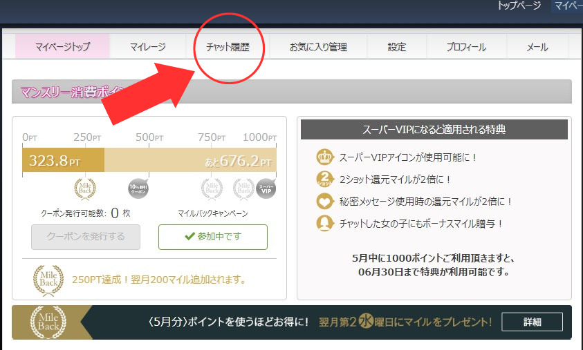
Task: Click the gold Mile Back badge under 250PT
Action: pos(85,187)
